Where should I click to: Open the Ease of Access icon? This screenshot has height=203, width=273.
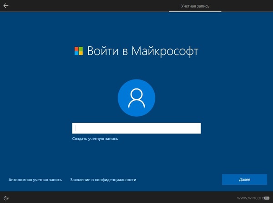6,198
